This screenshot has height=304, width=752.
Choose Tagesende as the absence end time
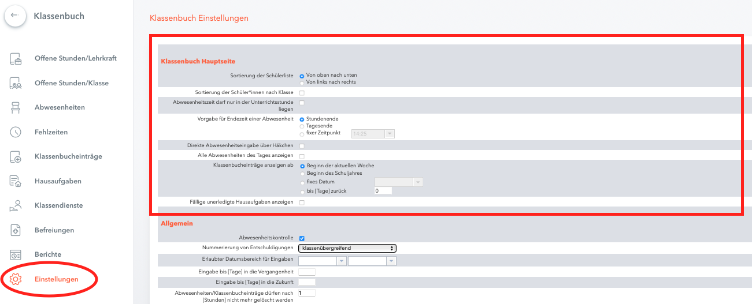(x=302, y=126)
